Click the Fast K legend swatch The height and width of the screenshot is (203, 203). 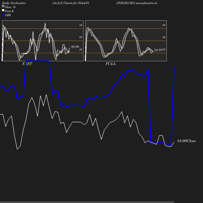pos(3,10)
